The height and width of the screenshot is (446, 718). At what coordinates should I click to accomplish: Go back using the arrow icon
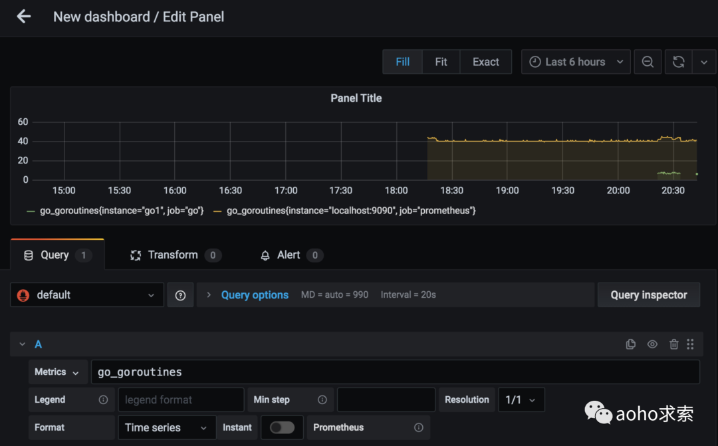click(x=24, y=17)
